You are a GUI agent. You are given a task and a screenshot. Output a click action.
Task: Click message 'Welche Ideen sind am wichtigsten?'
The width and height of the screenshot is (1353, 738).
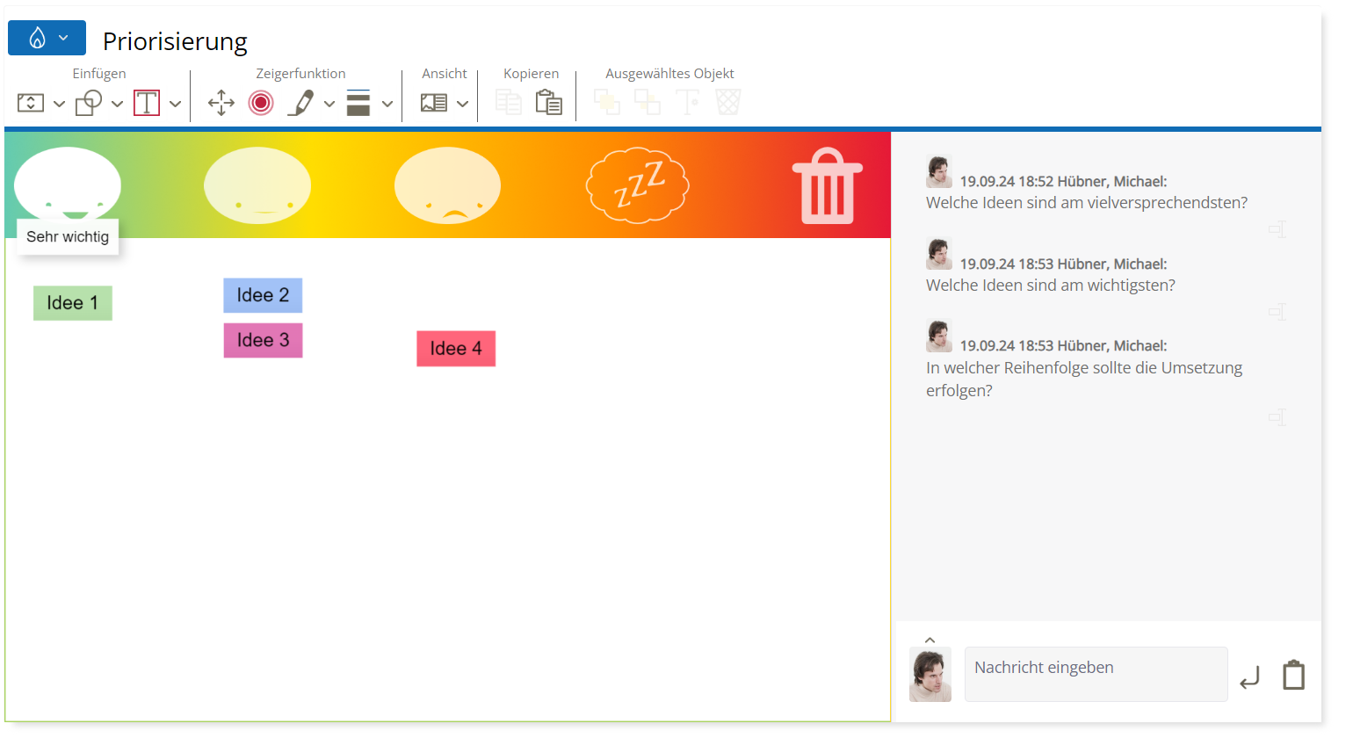click(x=1051, y=286)
